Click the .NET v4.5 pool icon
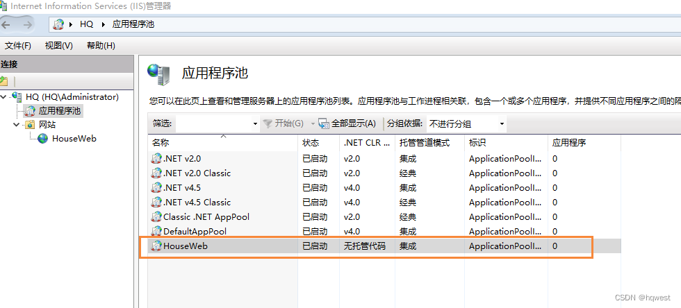Viewport: 681px width, 308px height. point(156,188)
